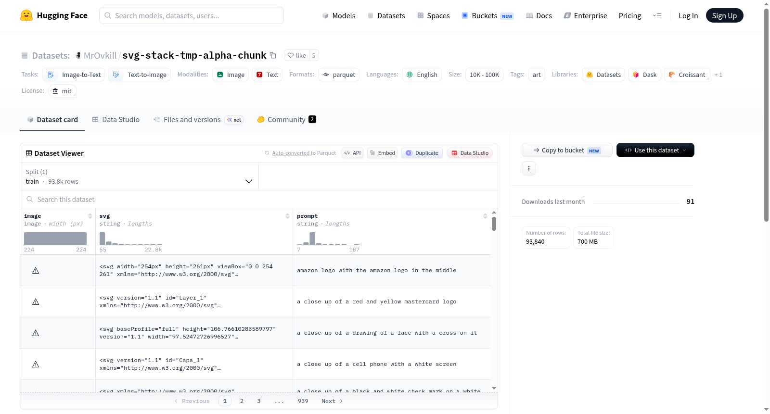Go to Models in the top navigation
This screenshot has width=770, height=414.
[339, 15]
